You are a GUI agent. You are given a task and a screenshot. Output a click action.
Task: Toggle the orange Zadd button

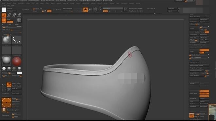tap(10, 22)
